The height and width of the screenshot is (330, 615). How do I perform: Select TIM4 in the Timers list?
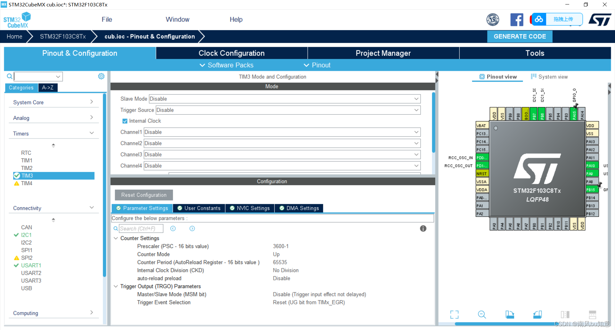[x=27, y=183]
